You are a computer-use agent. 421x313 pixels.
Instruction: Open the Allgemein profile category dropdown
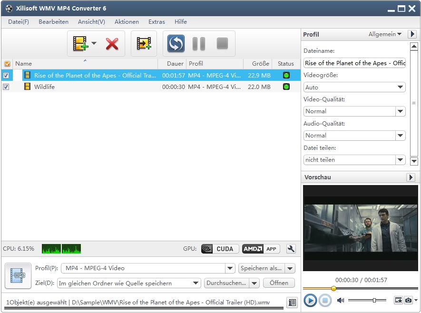385,34
